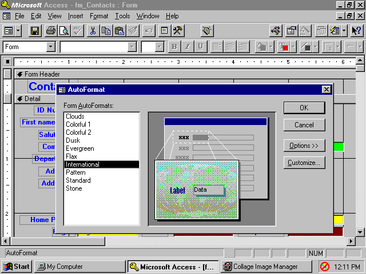Toggle Center text alignment button
The width and height of the screenshot is (366, 274).
[230, 47]
